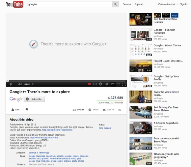The image size is (191, 167).
Task: Enter full screen mode
Action: point(124,84)
